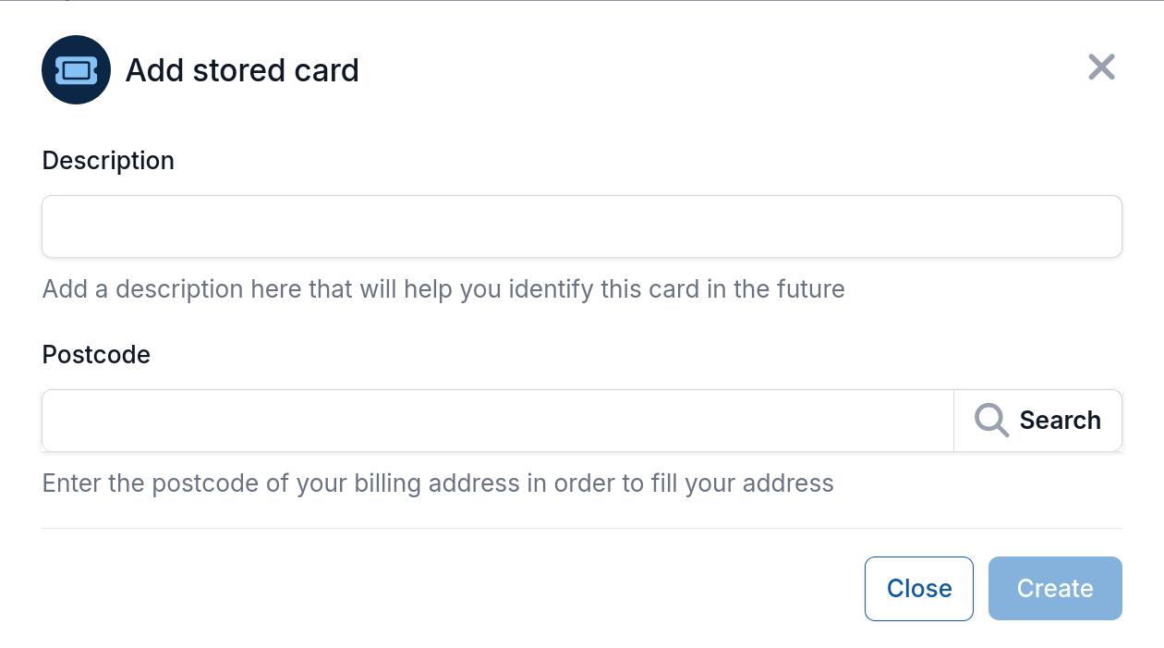Click the magnifying glass icon
This screenshot has height=648, width=1164.
pos(991,421)
